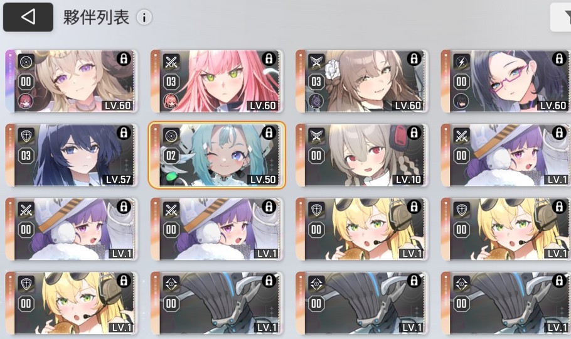Screen dimensions: 571x339
Task: Click the lightning class icon on glasses girl card
Action: [461, 62]
